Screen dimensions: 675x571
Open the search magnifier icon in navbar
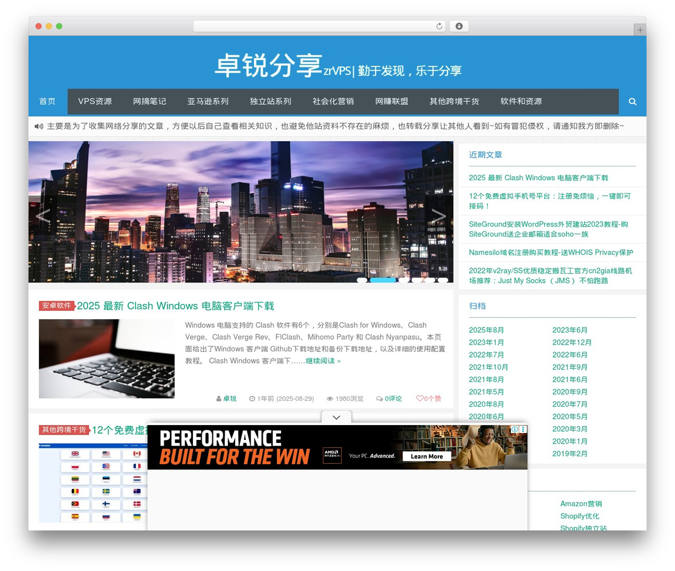(632, 102)
